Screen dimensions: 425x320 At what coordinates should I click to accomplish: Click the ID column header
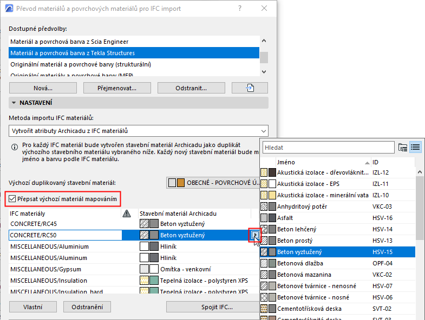393,162
